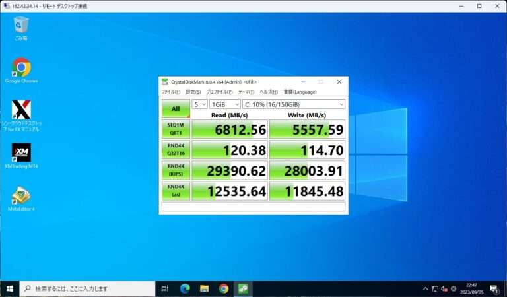Expand the 1GiB test size dropdown

click(224, 104)
